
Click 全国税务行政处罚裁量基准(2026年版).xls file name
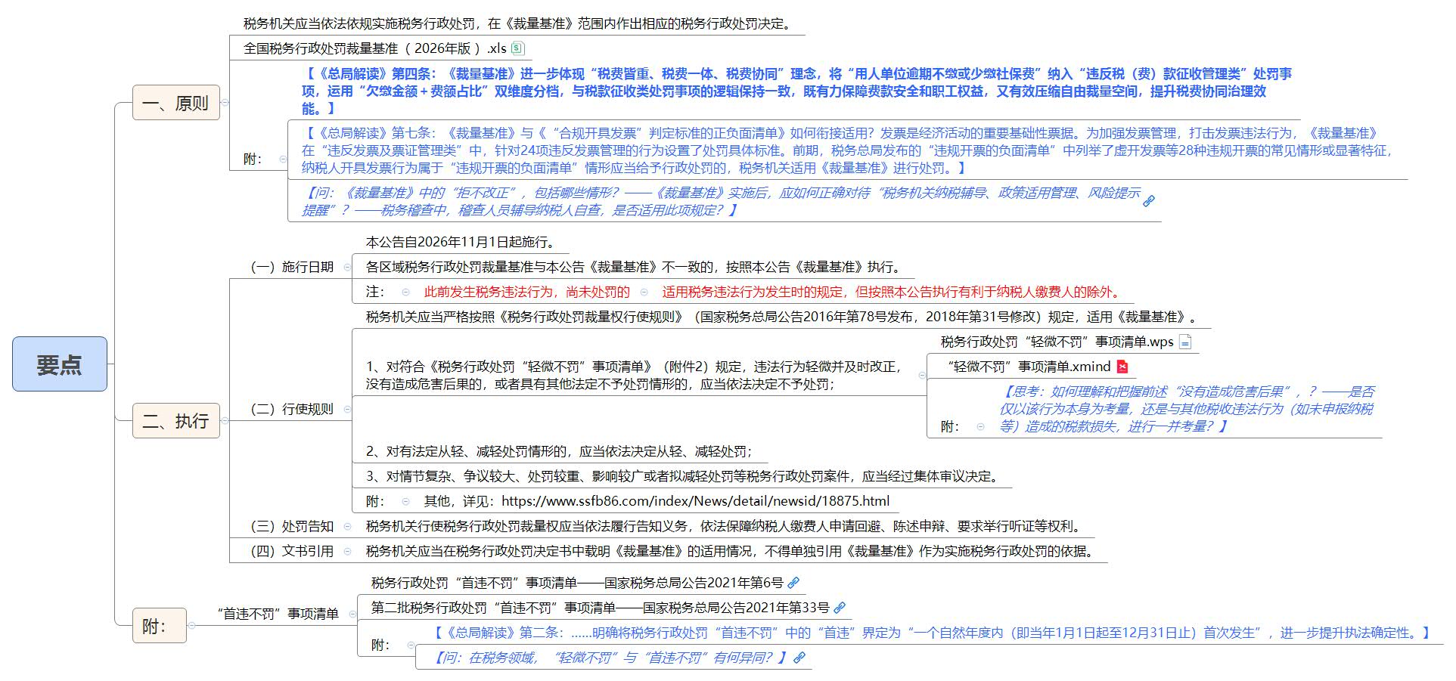[x=375, y=48]
